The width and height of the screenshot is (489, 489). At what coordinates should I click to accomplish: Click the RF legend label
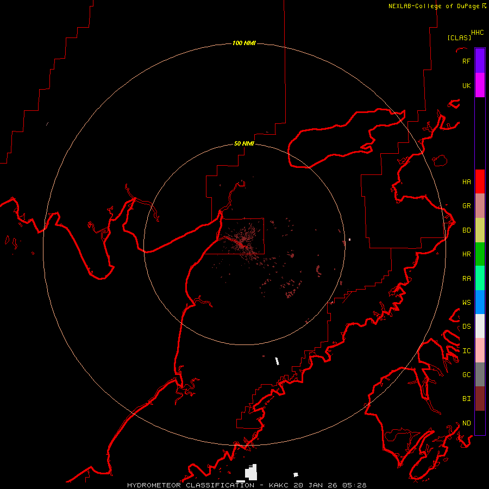(x=466, y=61)
